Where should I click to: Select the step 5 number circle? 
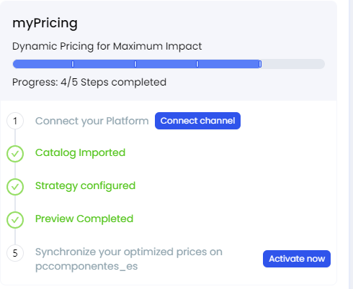point(15,253)
